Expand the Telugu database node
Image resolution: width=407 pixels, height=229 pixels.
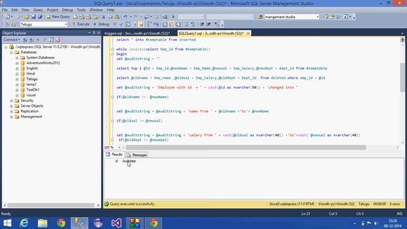point(17,79)
